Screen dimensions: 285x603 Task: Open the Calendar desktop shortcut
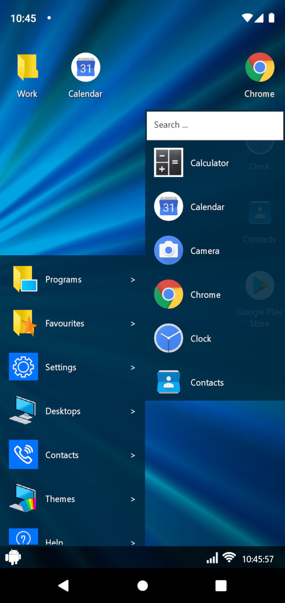pyautogui.click(x=85, y=67)
